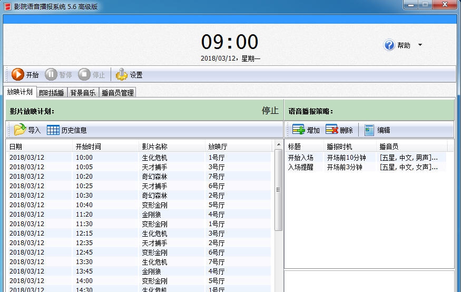Select the 13:30 生化危机 row
The height and width of the screenshot is (292, 461).
[x=139, y=262]
